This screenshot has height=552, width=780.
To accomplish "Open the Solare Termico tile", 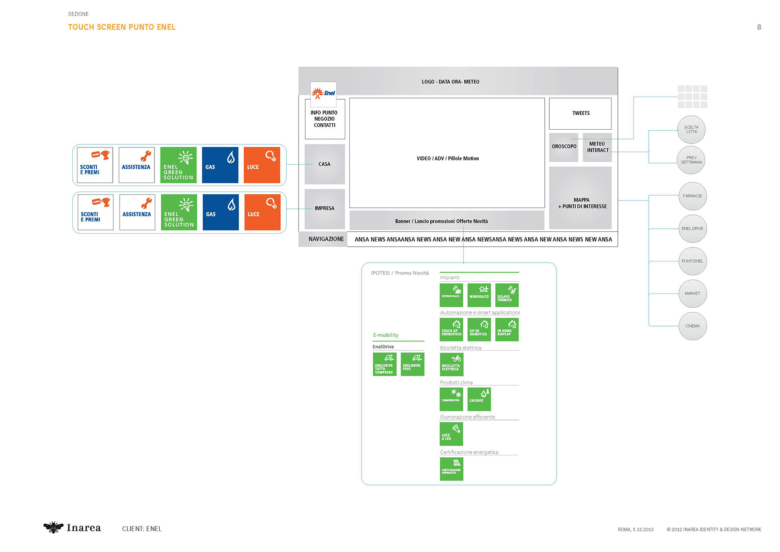I will tap(507, 295).
